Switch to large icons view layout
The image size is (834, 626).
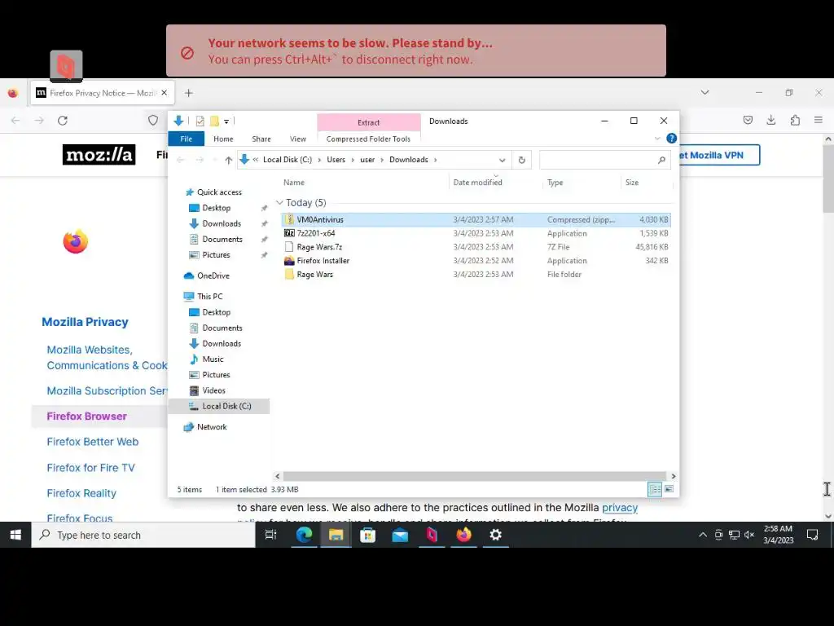(x=669, y=489)
